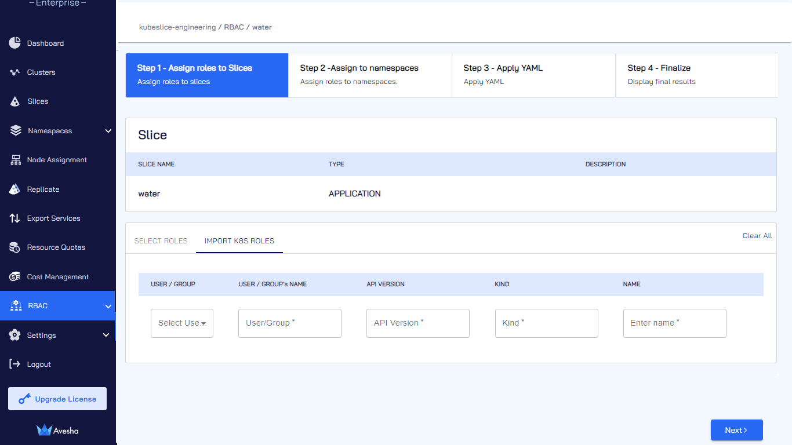Select the Slices icon in sidebar
This screenshot has height=445, width=792.
click(x=15, y=101)
